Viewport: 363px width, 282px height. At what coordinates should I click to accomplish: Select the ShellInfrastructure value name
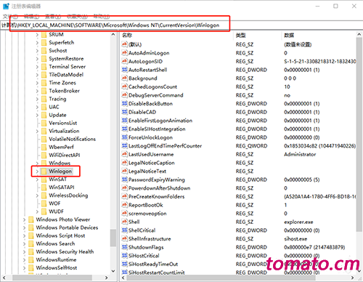click(150, 239)
